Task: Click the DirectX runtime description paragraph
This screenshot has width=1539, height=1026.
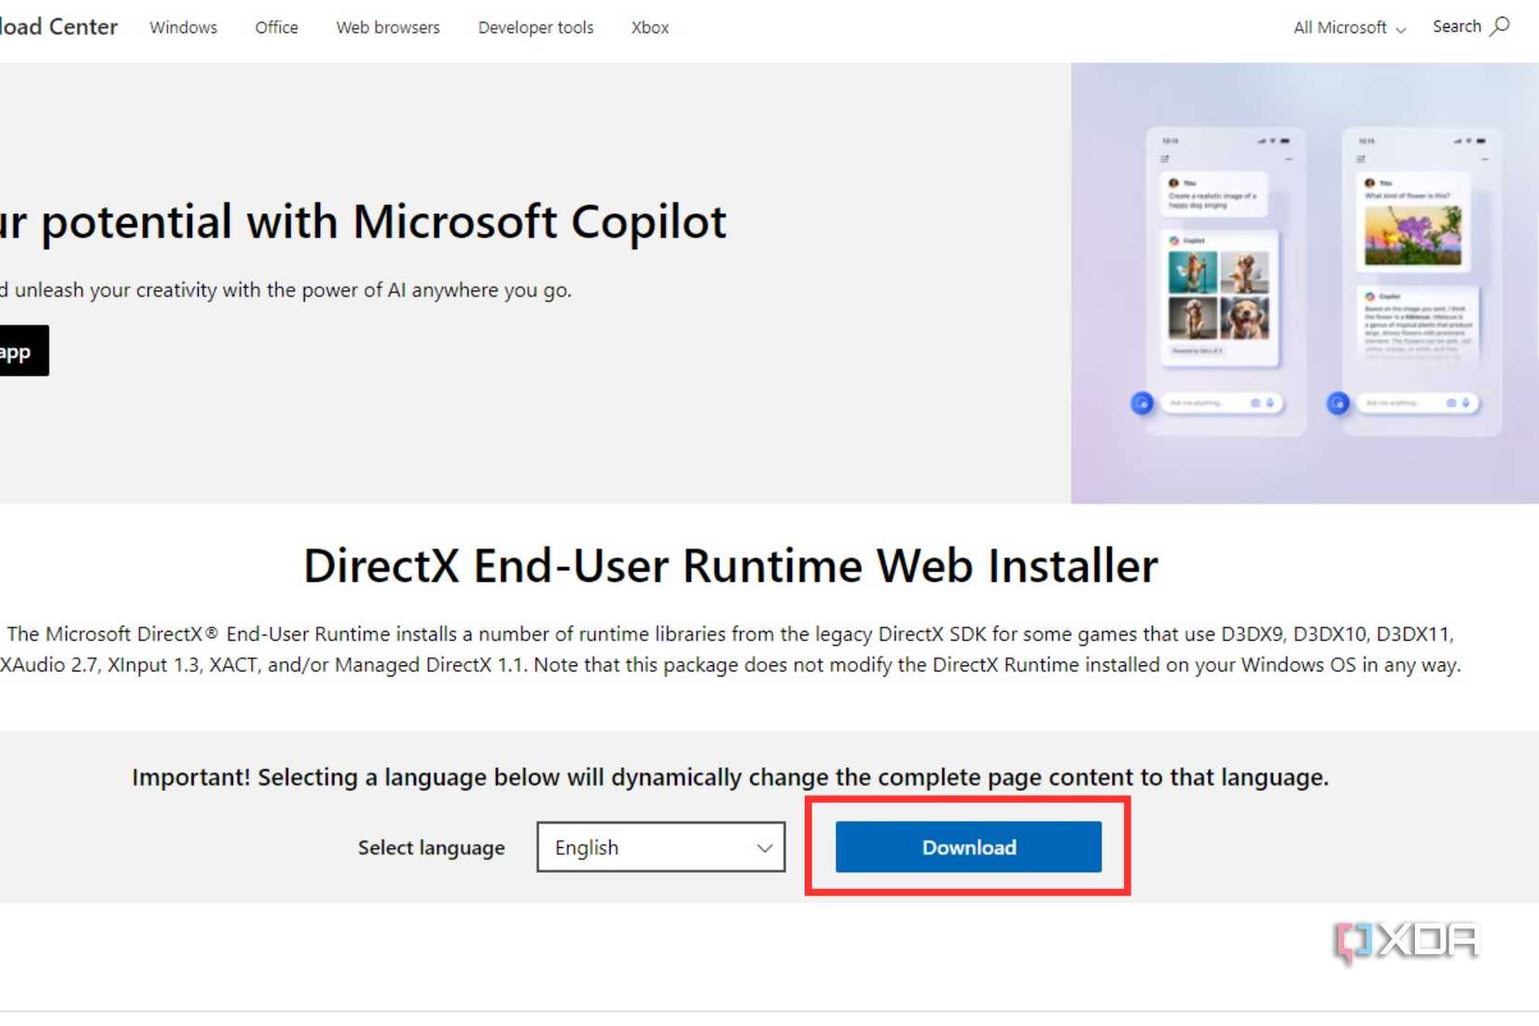Action: (730, 649)
